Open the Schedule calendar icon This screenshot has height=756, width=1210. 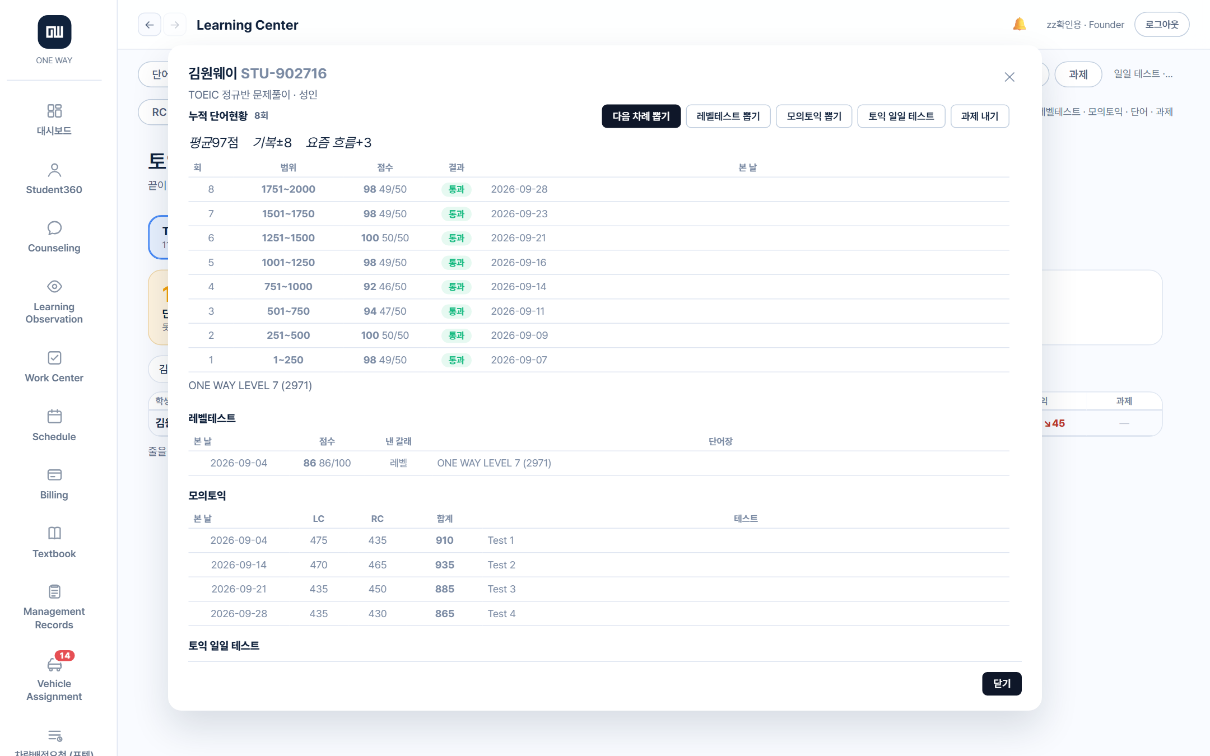[x=54, y=416]
